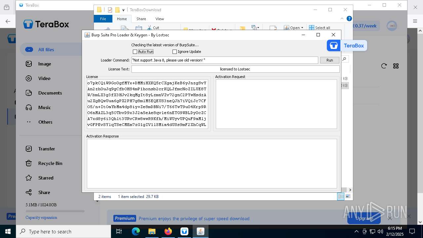Switch TeraBox to grid view
Viewport: 423px width, 238px height.
(396, 66)
